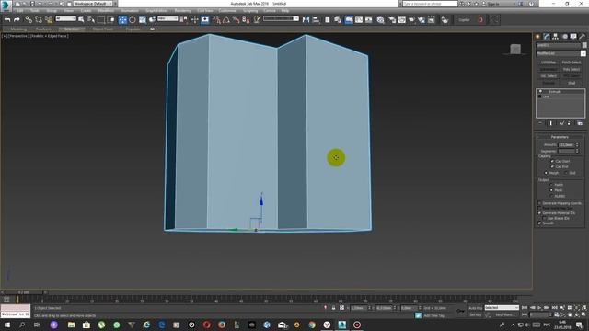Open the Customize menu
589x331 pixels.
pyautogui.click(x=227, y=11)
